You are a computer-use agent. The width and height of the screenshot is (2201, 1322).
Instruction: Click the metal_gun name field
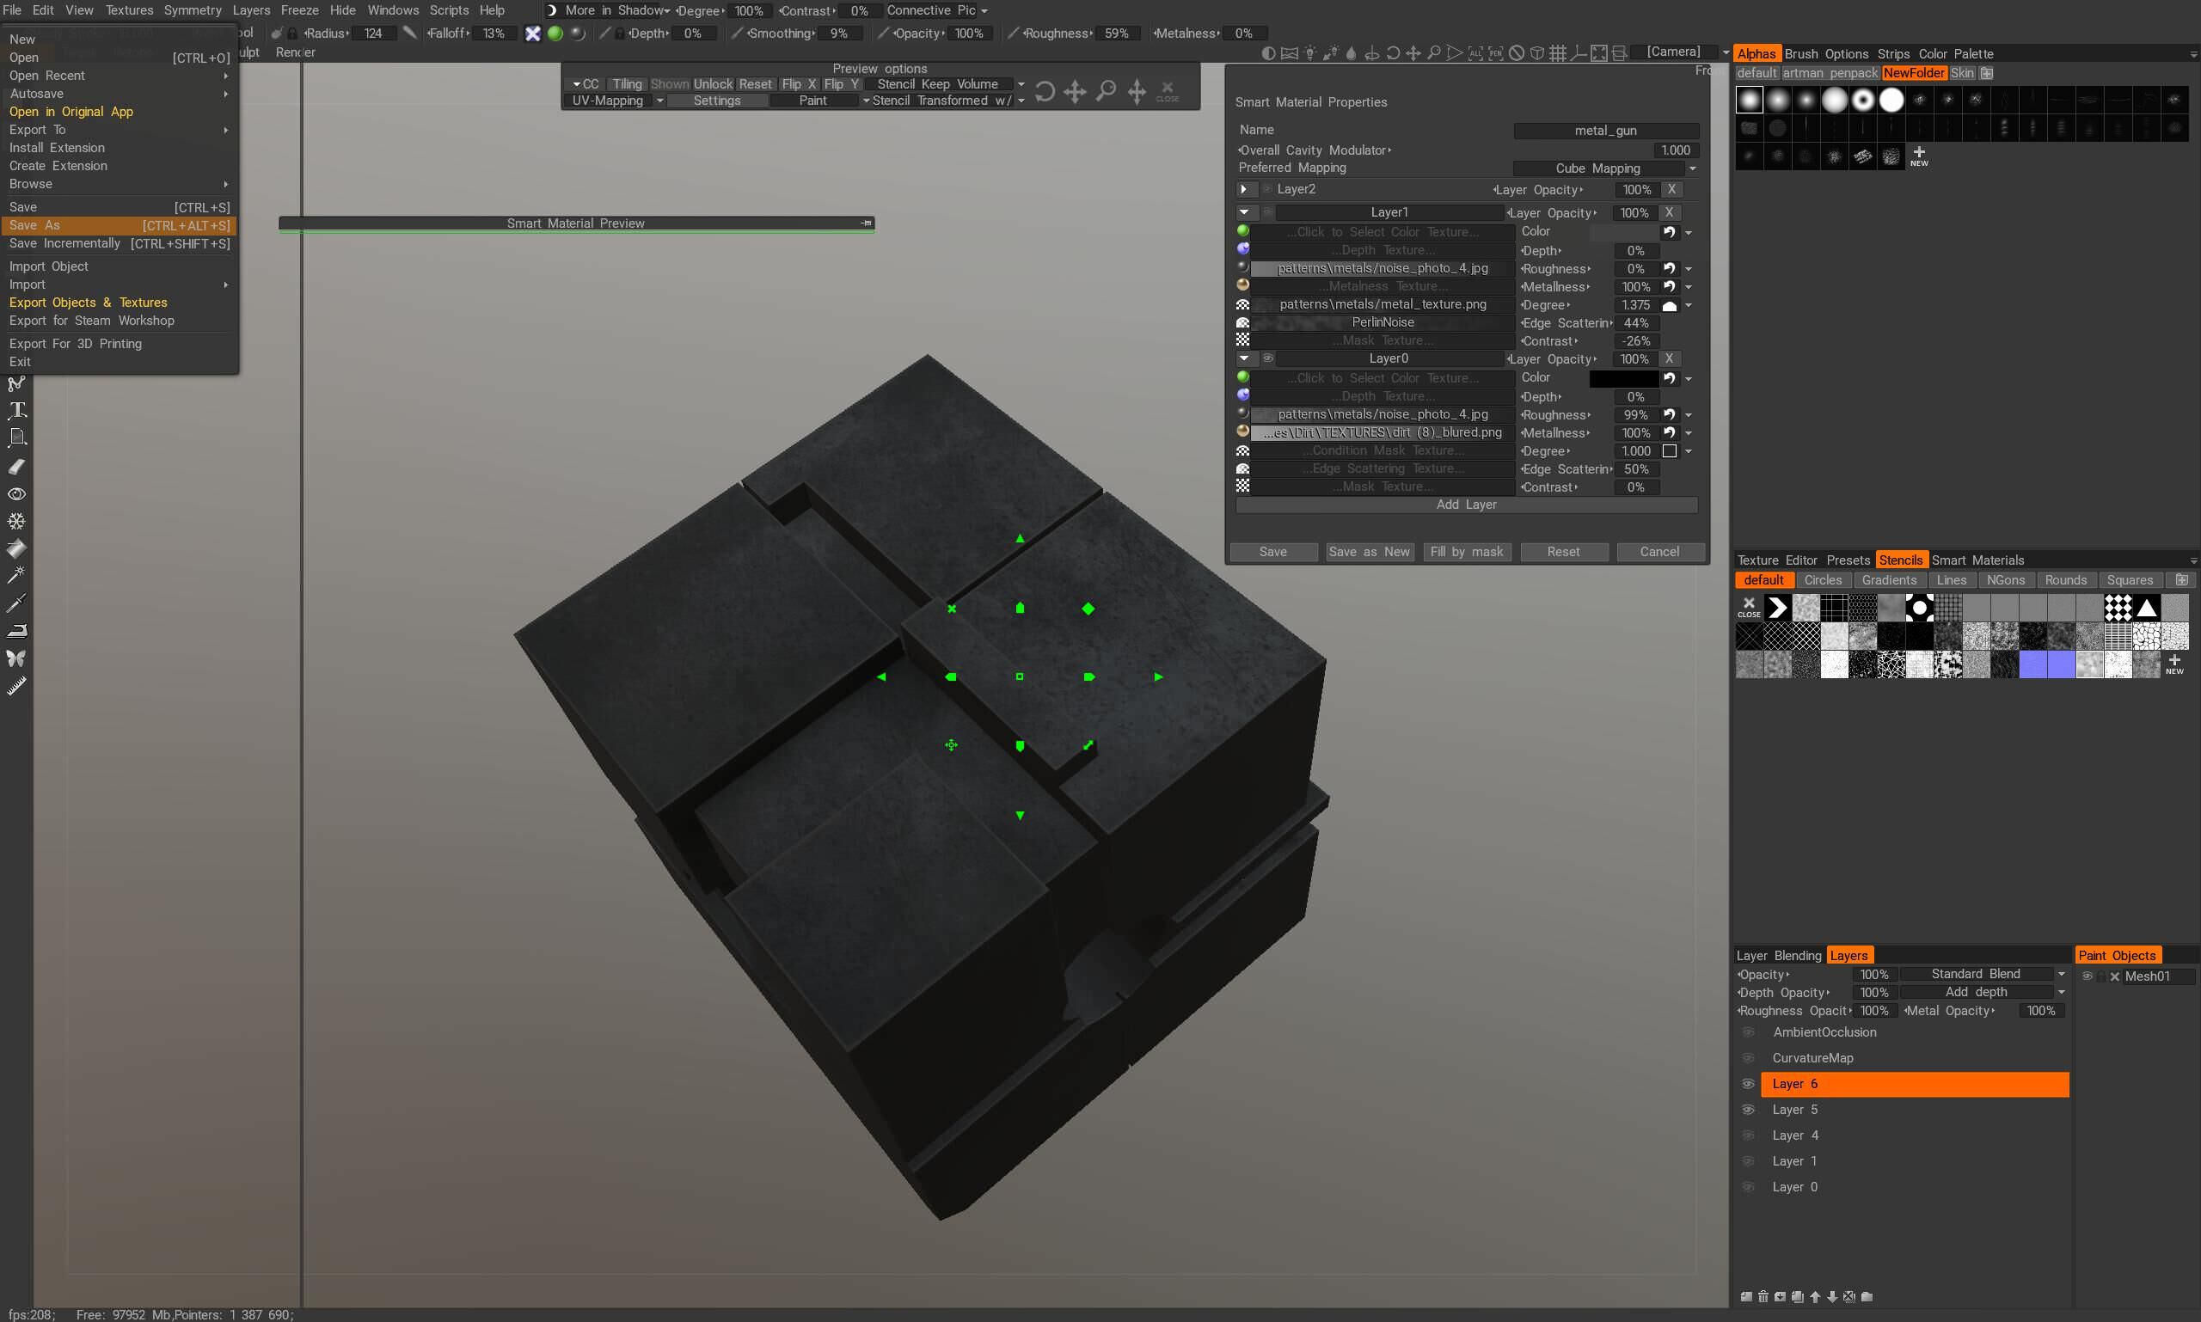pos(1606,130)
